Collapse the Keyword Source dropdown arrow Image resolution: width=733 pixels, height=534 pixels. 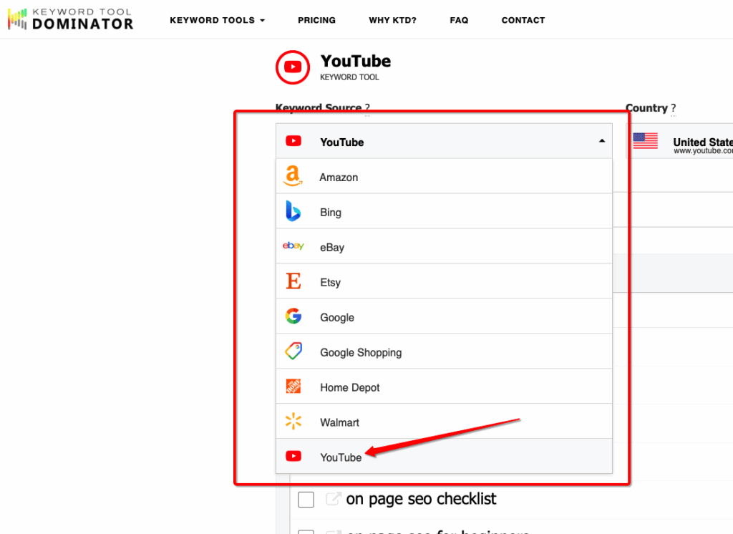(x=601, y=141)
